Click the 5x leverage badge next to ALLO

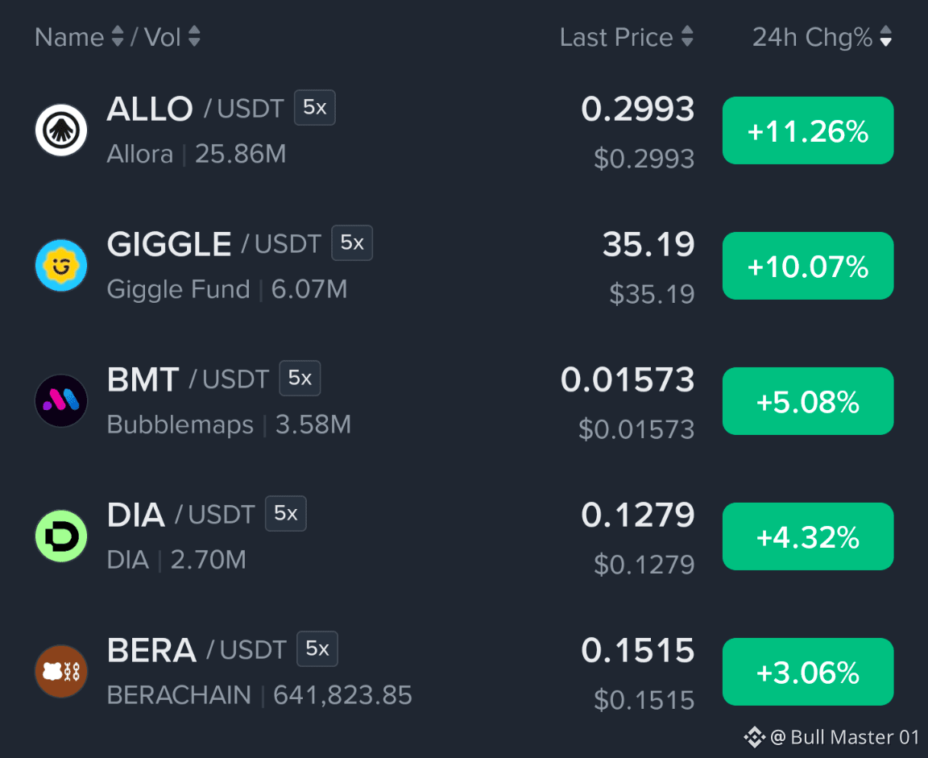[x=315, y=108]
